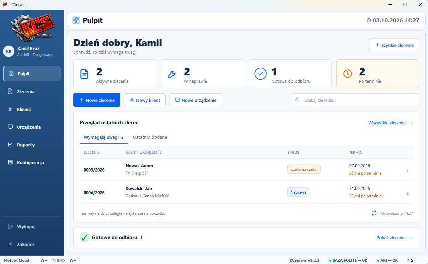The image size is (428, 264).
Task: Click the Szybkie zlecenie button
Action: coord(394,45)
